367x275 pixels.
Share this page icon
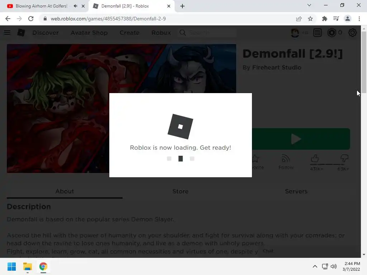(x=299, y=19)
